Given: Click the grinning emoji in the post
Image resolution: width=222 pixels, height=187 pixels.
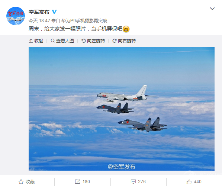Looking at the screenshot, I should pyautogui.click(x=126, y=29).
